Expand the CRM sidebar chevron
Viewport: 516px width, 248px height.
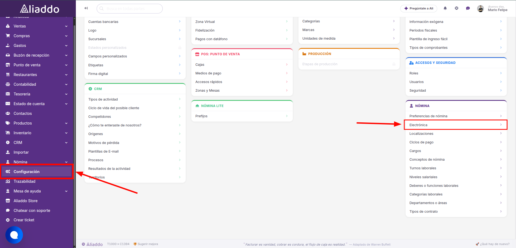[66, 143]
